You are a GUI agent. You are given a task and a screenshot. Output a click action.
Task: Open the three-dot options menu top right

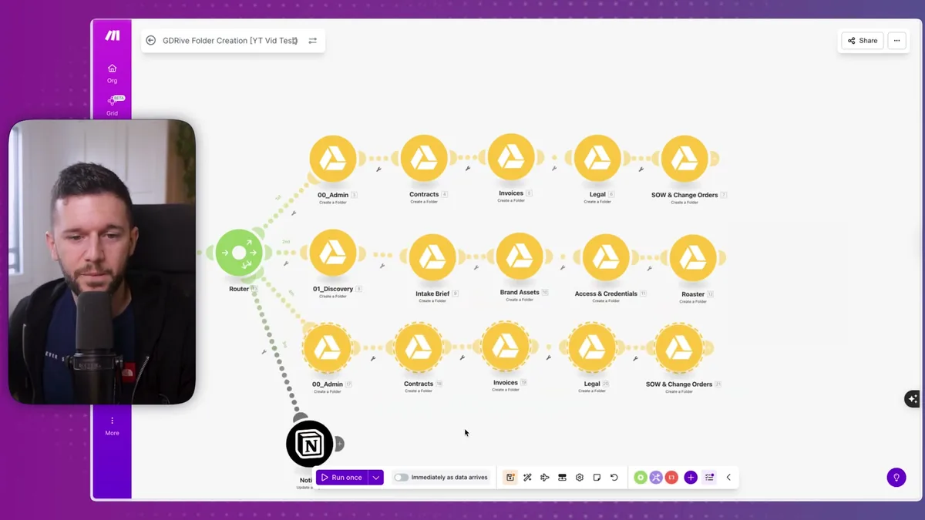tap(896, 40)
